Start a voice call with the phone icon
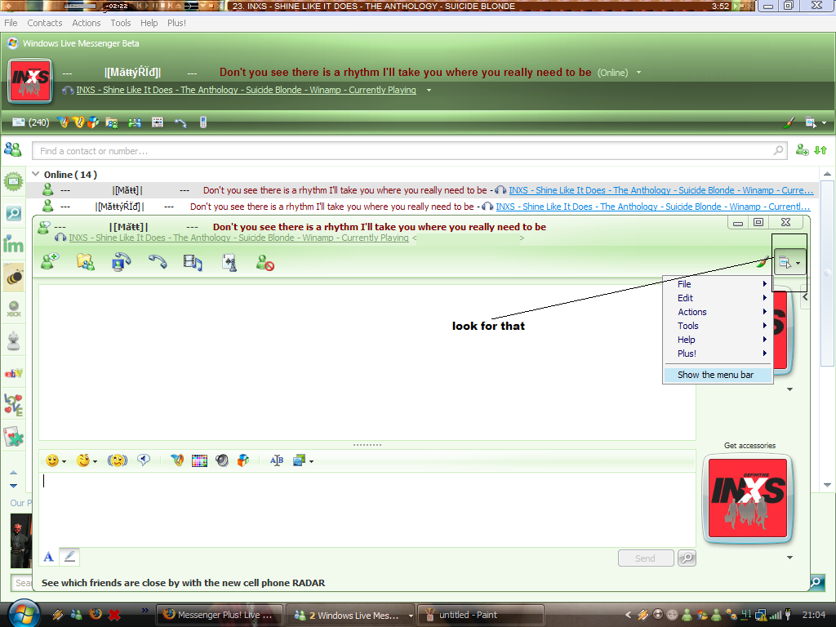 coord(157,262)
